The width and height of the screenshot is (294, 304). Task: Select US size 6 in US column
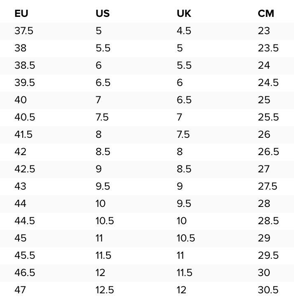(98, 65)
